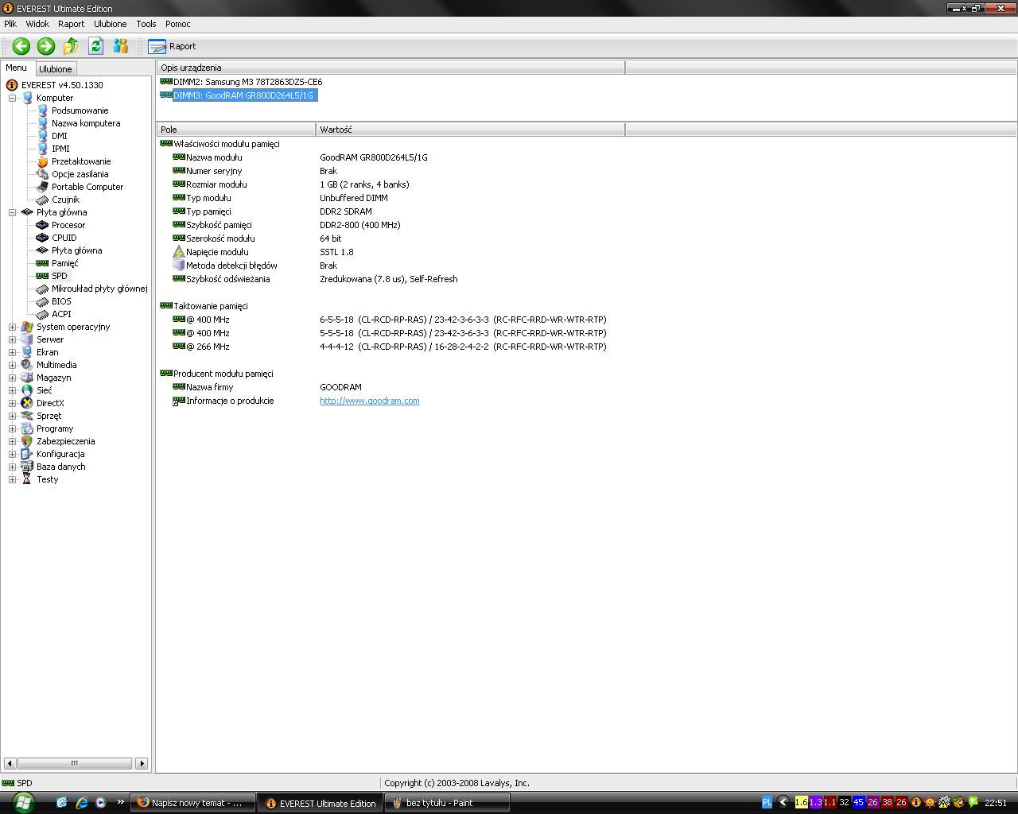The image size is (1018, 814).
Task: Click the Pole column header
Action: (236, 130)
